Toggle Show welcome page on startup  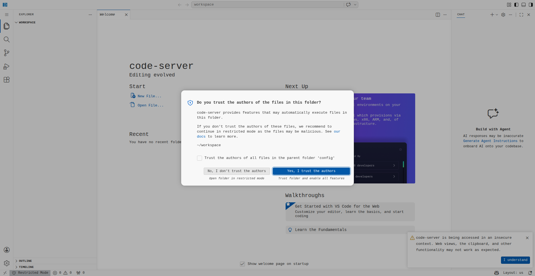[x=242, y=264]
